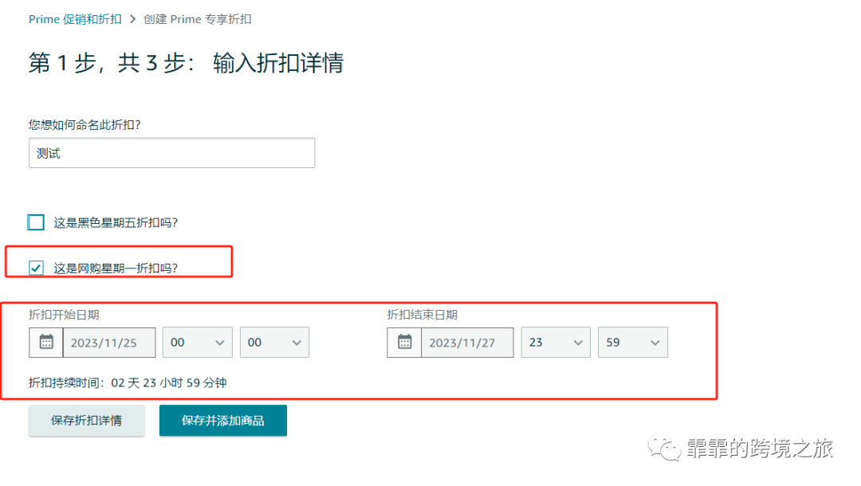Image resolution: width=861 pixels, height=486 pixels.
Task: Open the calendar picker for 折扣结束日期
Action: tap(403, 342)
